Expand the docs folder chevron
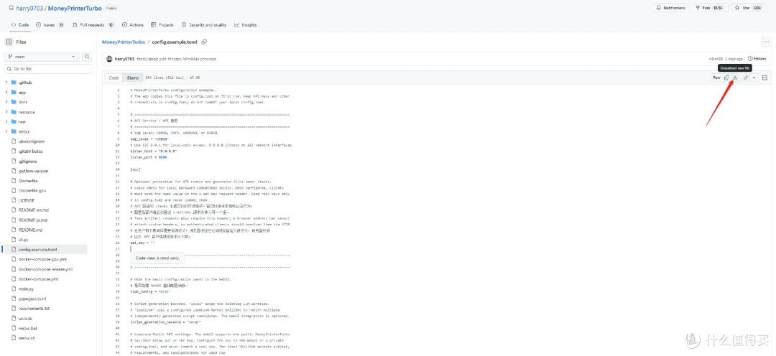The width and height of the screenshot is (776, 356). 7,102
